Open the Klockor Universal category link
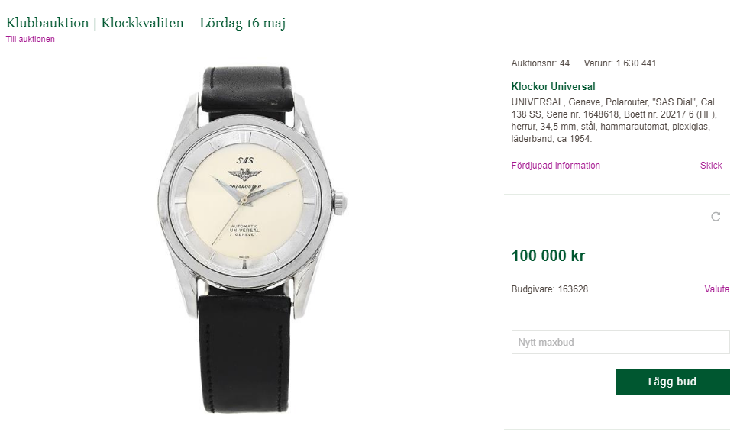This screenshot has height=432, width=740. point(553,87)
